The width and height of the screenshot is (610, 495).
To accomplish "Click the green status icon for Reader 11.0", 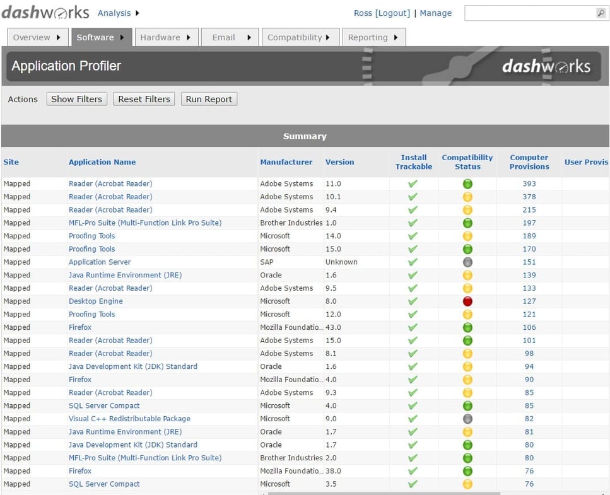I will coord(467,184).
